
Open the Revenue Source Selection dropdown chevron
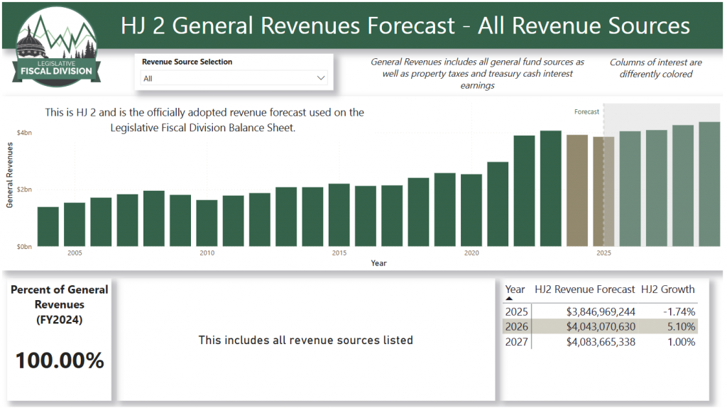pos(320,78)
